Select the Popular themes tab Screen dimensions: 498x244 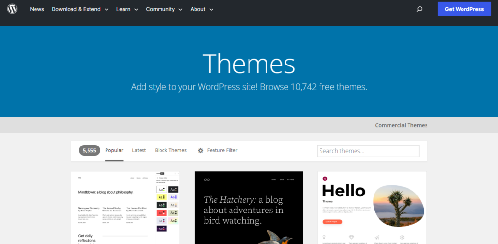[114, 150]
